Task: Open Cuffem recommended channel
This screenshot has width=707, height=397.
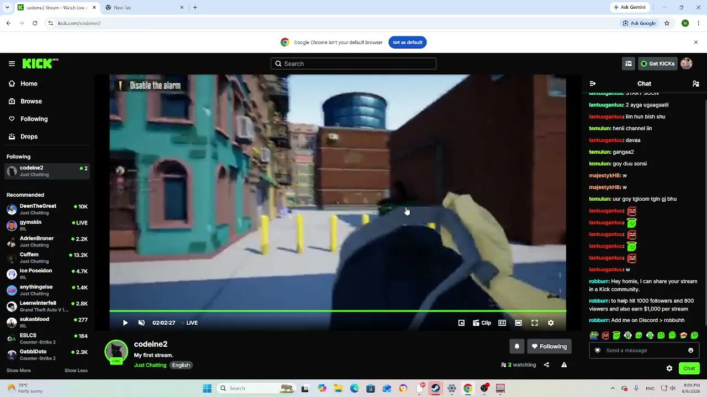Action: pyautogui.click(x=47, y=257)
